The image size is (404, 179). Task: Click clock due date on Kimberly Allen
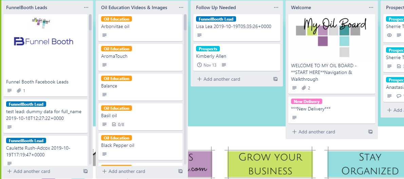coord(207,65)
